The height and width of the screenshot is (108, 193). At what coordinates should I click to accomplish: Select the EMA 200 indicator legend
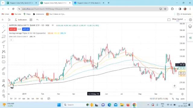click(x=18, y=37)
